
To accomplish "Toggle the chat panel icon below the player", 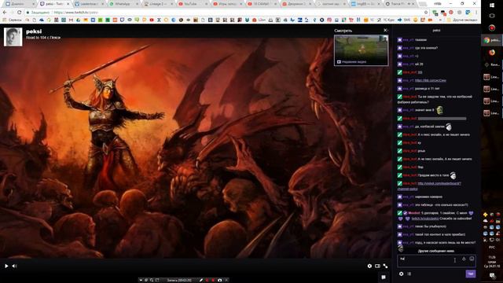I will pyautogui.click(x=384, y=277).
